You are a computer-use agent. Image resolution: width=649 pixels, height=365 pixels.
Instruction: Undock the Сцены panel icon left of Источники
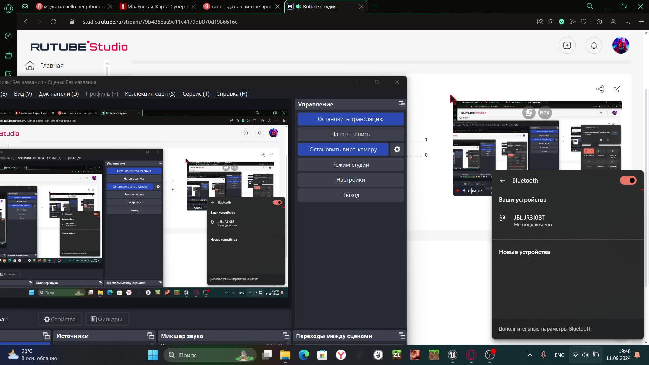(x=46, y=336)
